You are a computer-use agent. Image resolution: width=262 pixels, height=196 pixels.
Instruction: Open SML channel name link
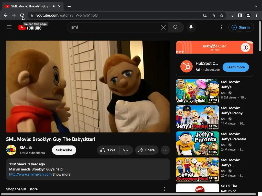tap(23, 148)
